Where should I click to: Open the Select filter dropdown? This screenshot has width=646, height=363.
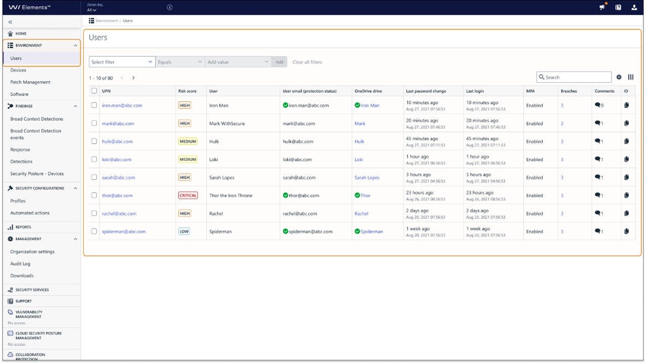(122, 62)
